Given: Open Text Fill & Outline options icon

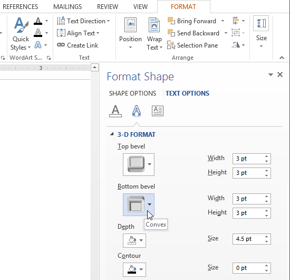Looking at the screenshot, I should [115, 111].
